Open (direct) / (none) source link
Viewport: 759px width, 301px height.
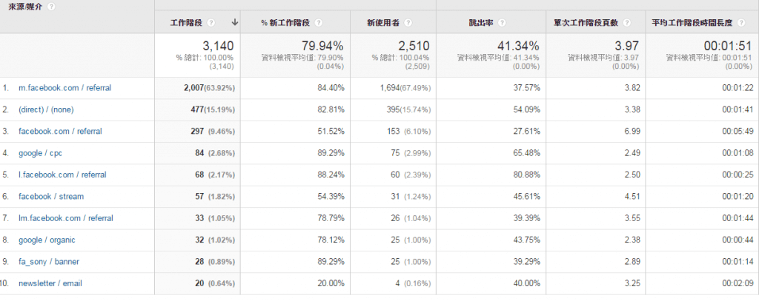pyautogui.click(x=46, y=109)
